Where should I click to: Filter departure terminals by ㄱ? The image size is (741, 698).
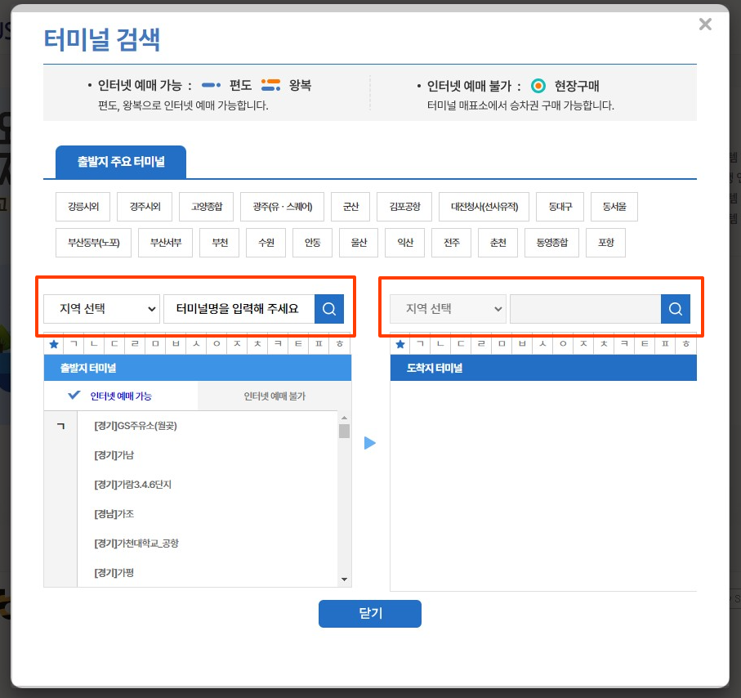(x=74, y=344)
